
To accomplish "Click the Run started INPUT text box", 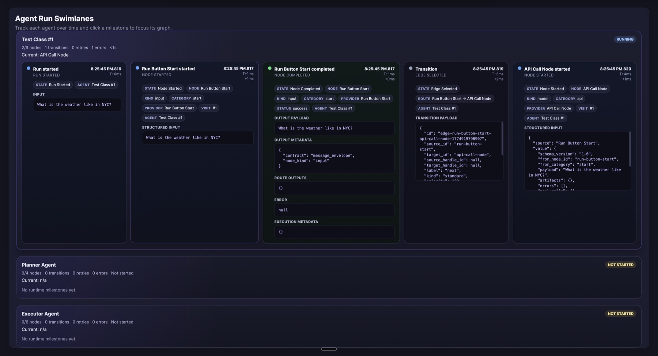I will point(77,105).
